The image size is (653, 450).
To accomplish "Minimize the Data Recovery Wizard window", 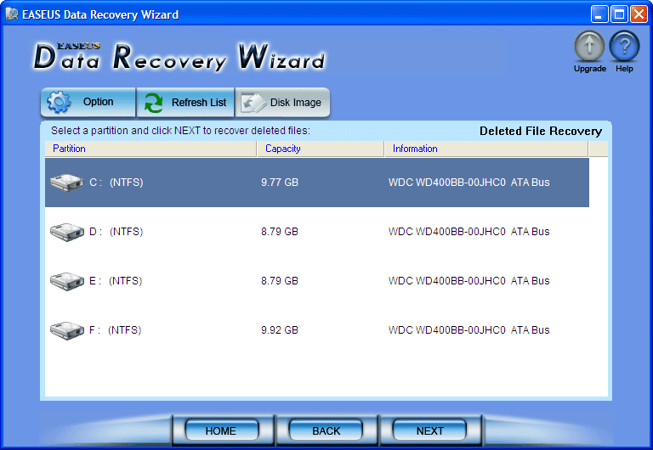I will point(599,14).
